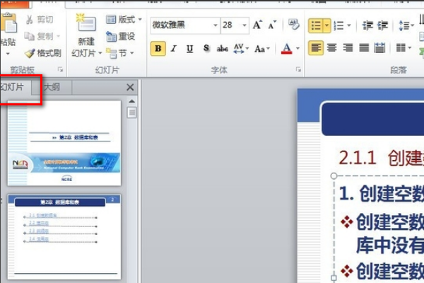Click the text line starting 库中没有

[390, 245]
